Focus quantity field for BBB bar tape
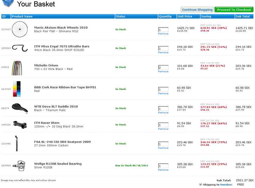 163,89
